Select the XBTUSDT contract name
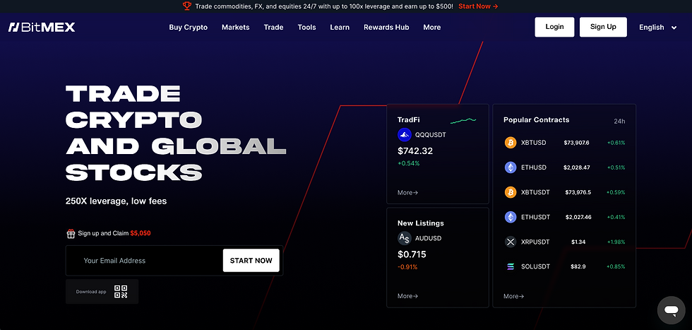 535,192
